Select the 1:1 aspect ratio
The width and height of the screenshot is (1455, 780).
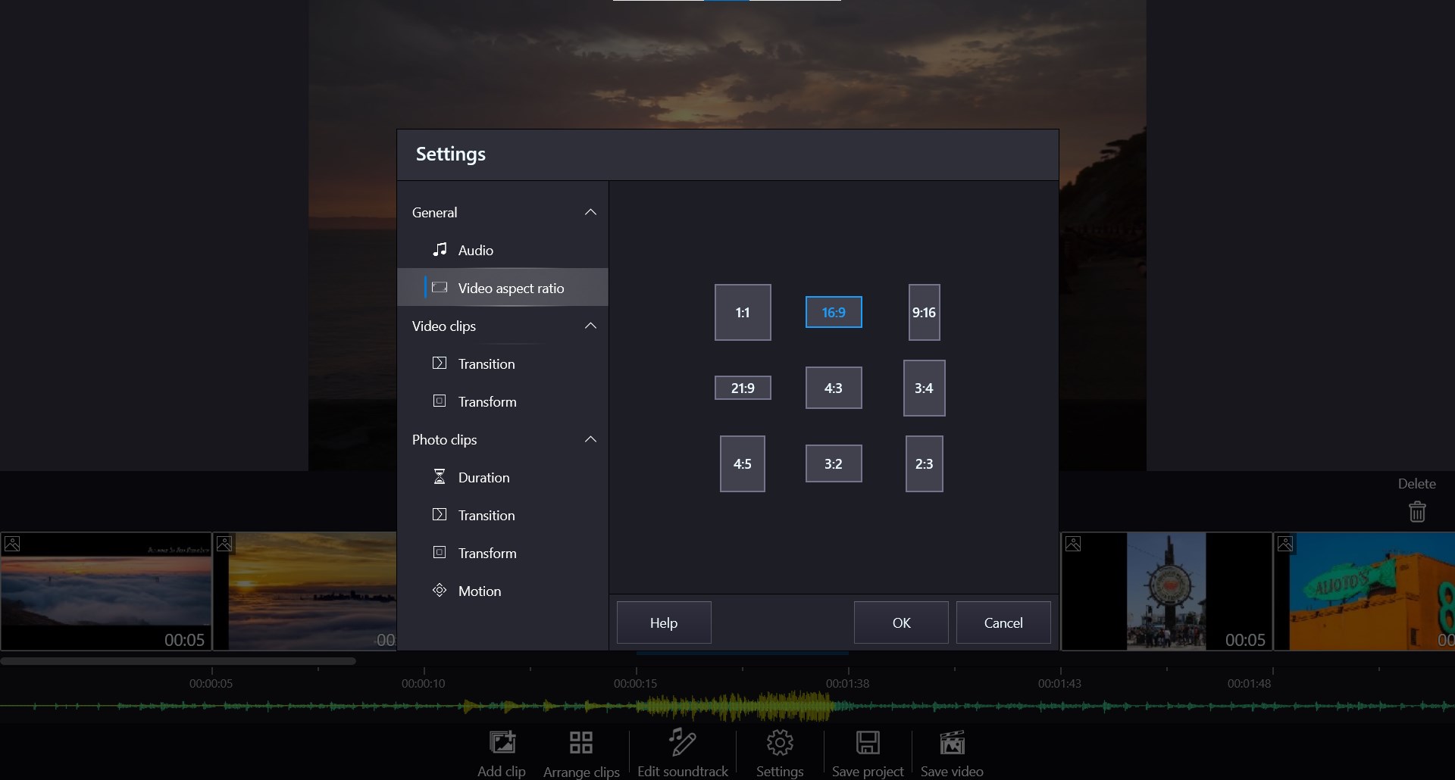[x=742, y=312]
